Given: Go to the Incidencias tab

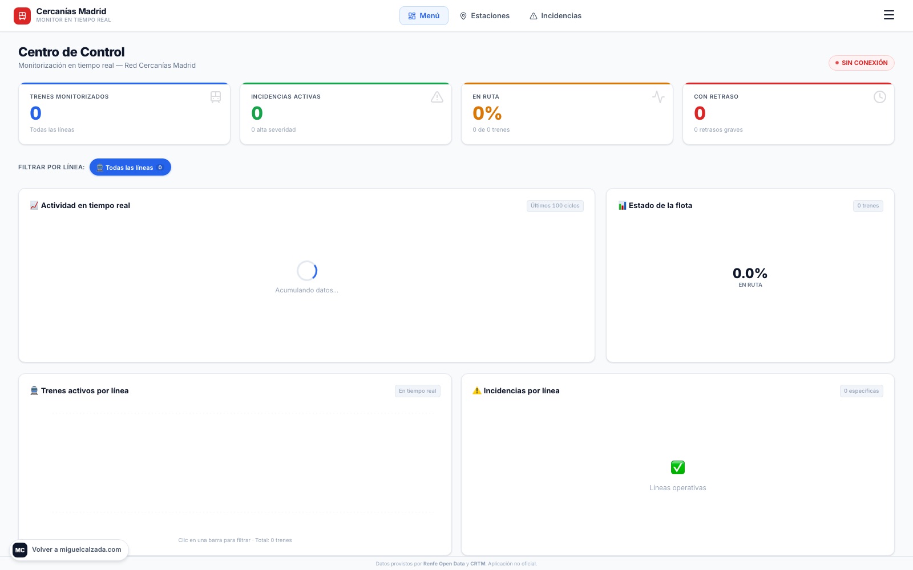Looking at the screenshot, I should click(x=555, y=16).
